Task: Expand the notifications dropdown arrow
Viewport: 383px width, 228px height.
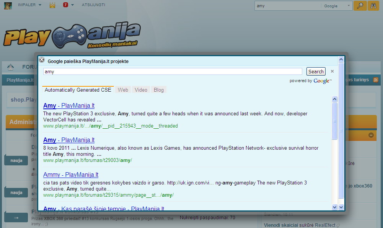Action: 72,5
